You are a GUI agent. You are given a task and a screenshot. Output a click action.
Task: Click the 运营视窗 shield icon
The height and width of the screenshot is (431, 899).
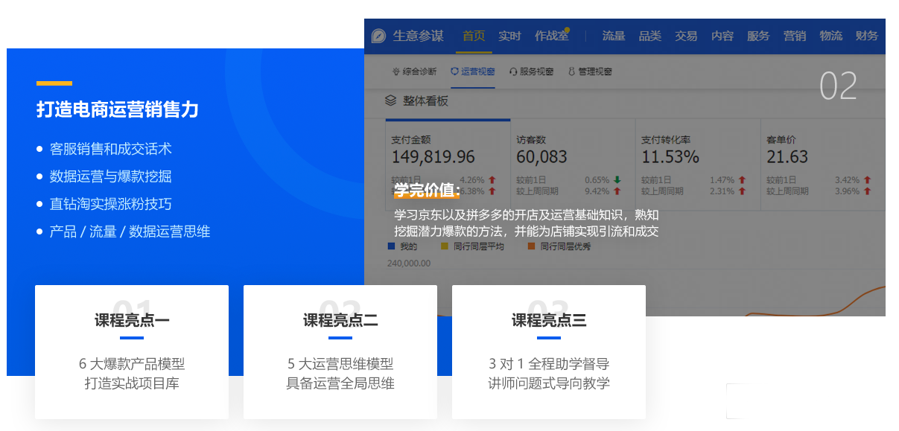tap(454, 72)
